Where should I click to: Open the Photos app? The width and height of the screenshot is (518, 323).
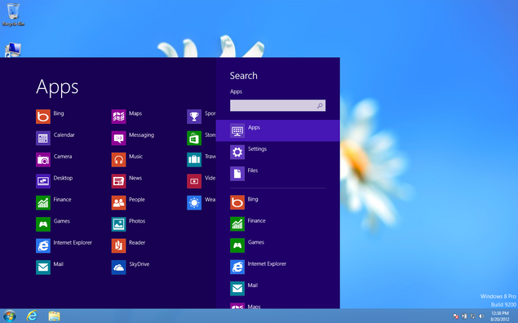point(128,224)
